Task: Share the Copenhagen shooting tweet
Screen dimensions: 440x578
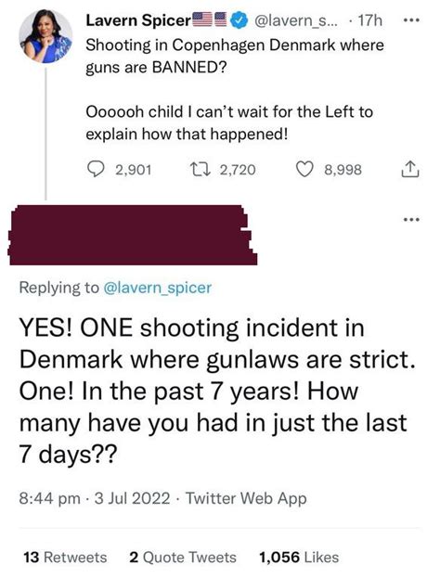Action: pyautogui.click(x=409, y=170)
